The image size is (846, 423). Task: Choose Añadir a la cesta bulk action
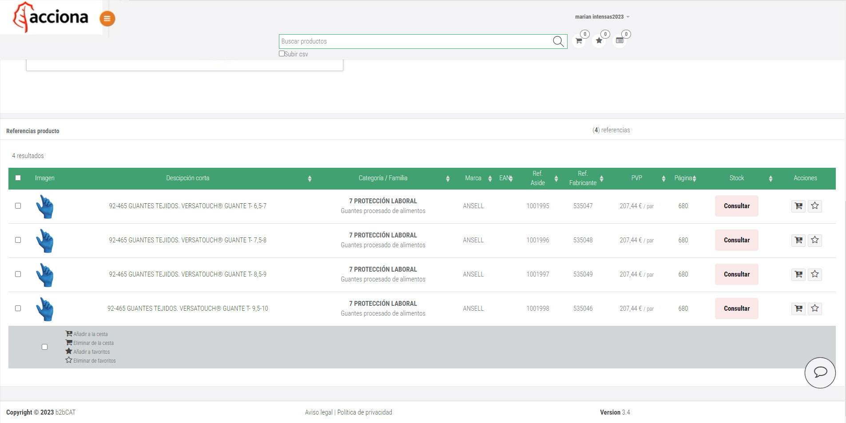[x=90, y=334]
